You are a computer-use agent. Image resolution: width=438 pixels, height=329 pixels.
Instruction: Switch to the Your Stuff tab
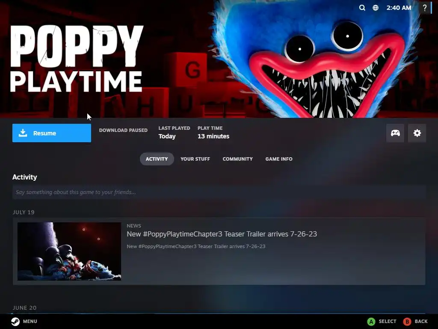click(195, 159)
